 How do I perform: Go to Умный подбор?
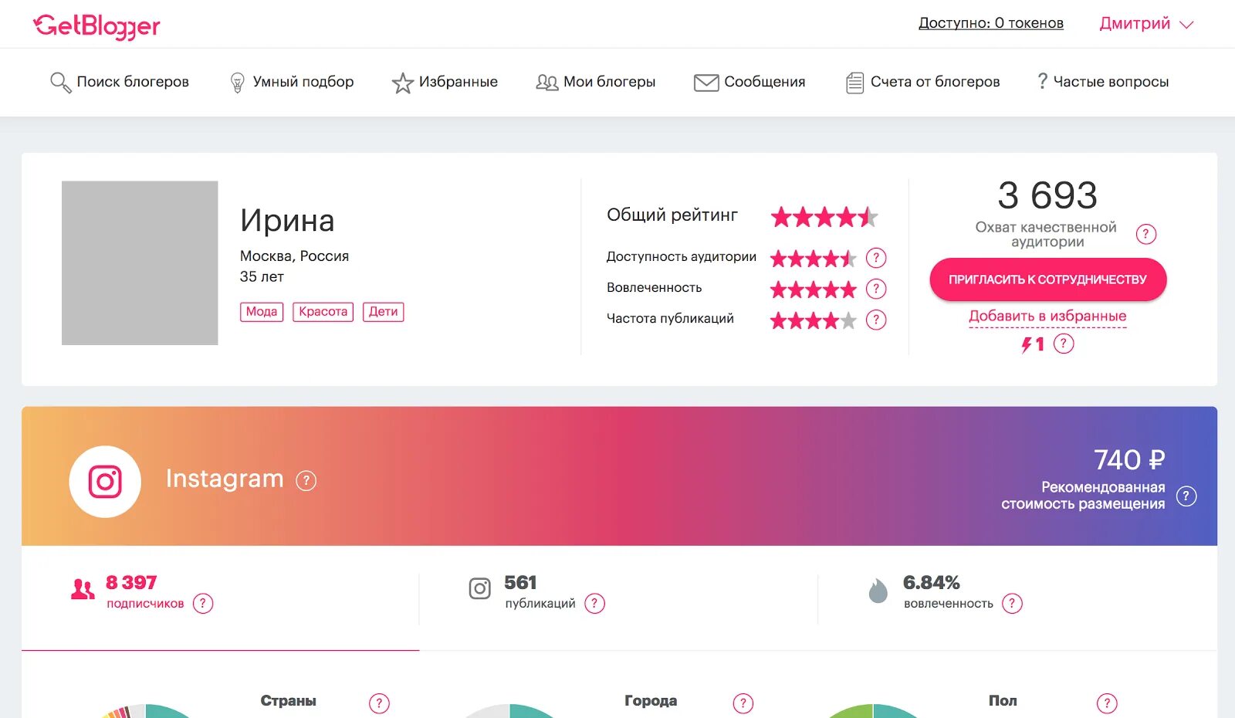(292, 82)
